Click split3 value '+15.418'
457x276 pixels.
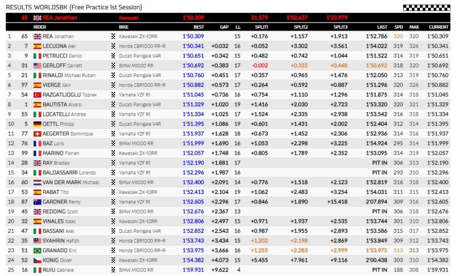[337, 202]
